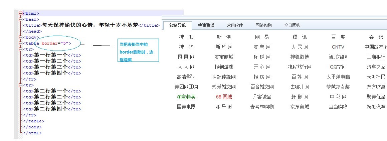387x141 pixels.
Task: Visit the CNTV link
Action: 338,47
